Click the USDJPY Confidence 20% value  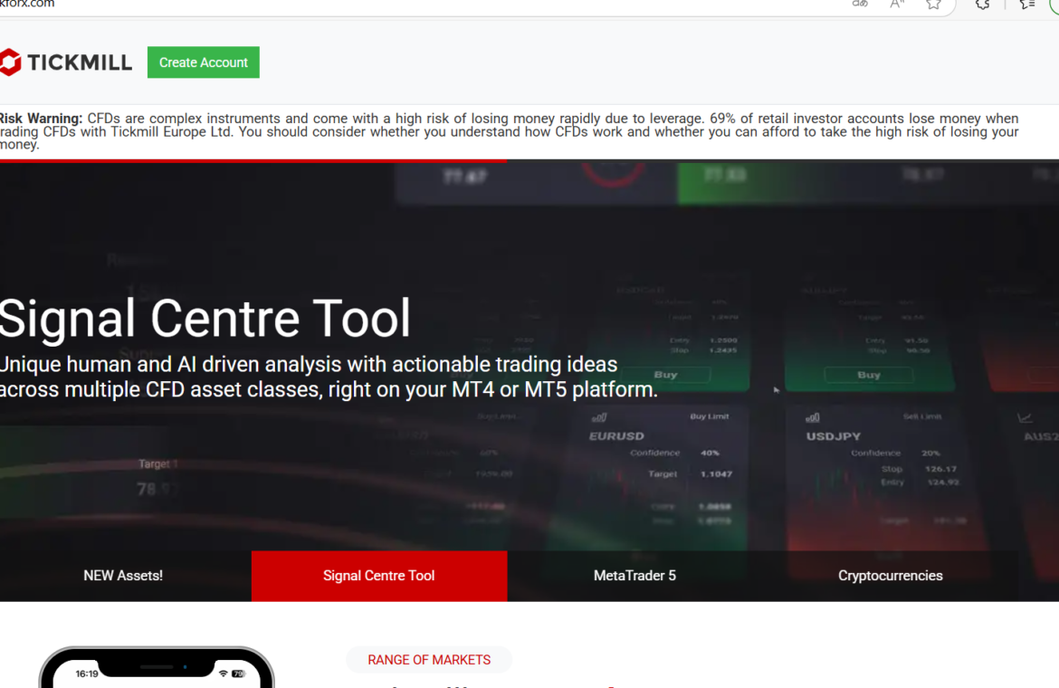930,453
